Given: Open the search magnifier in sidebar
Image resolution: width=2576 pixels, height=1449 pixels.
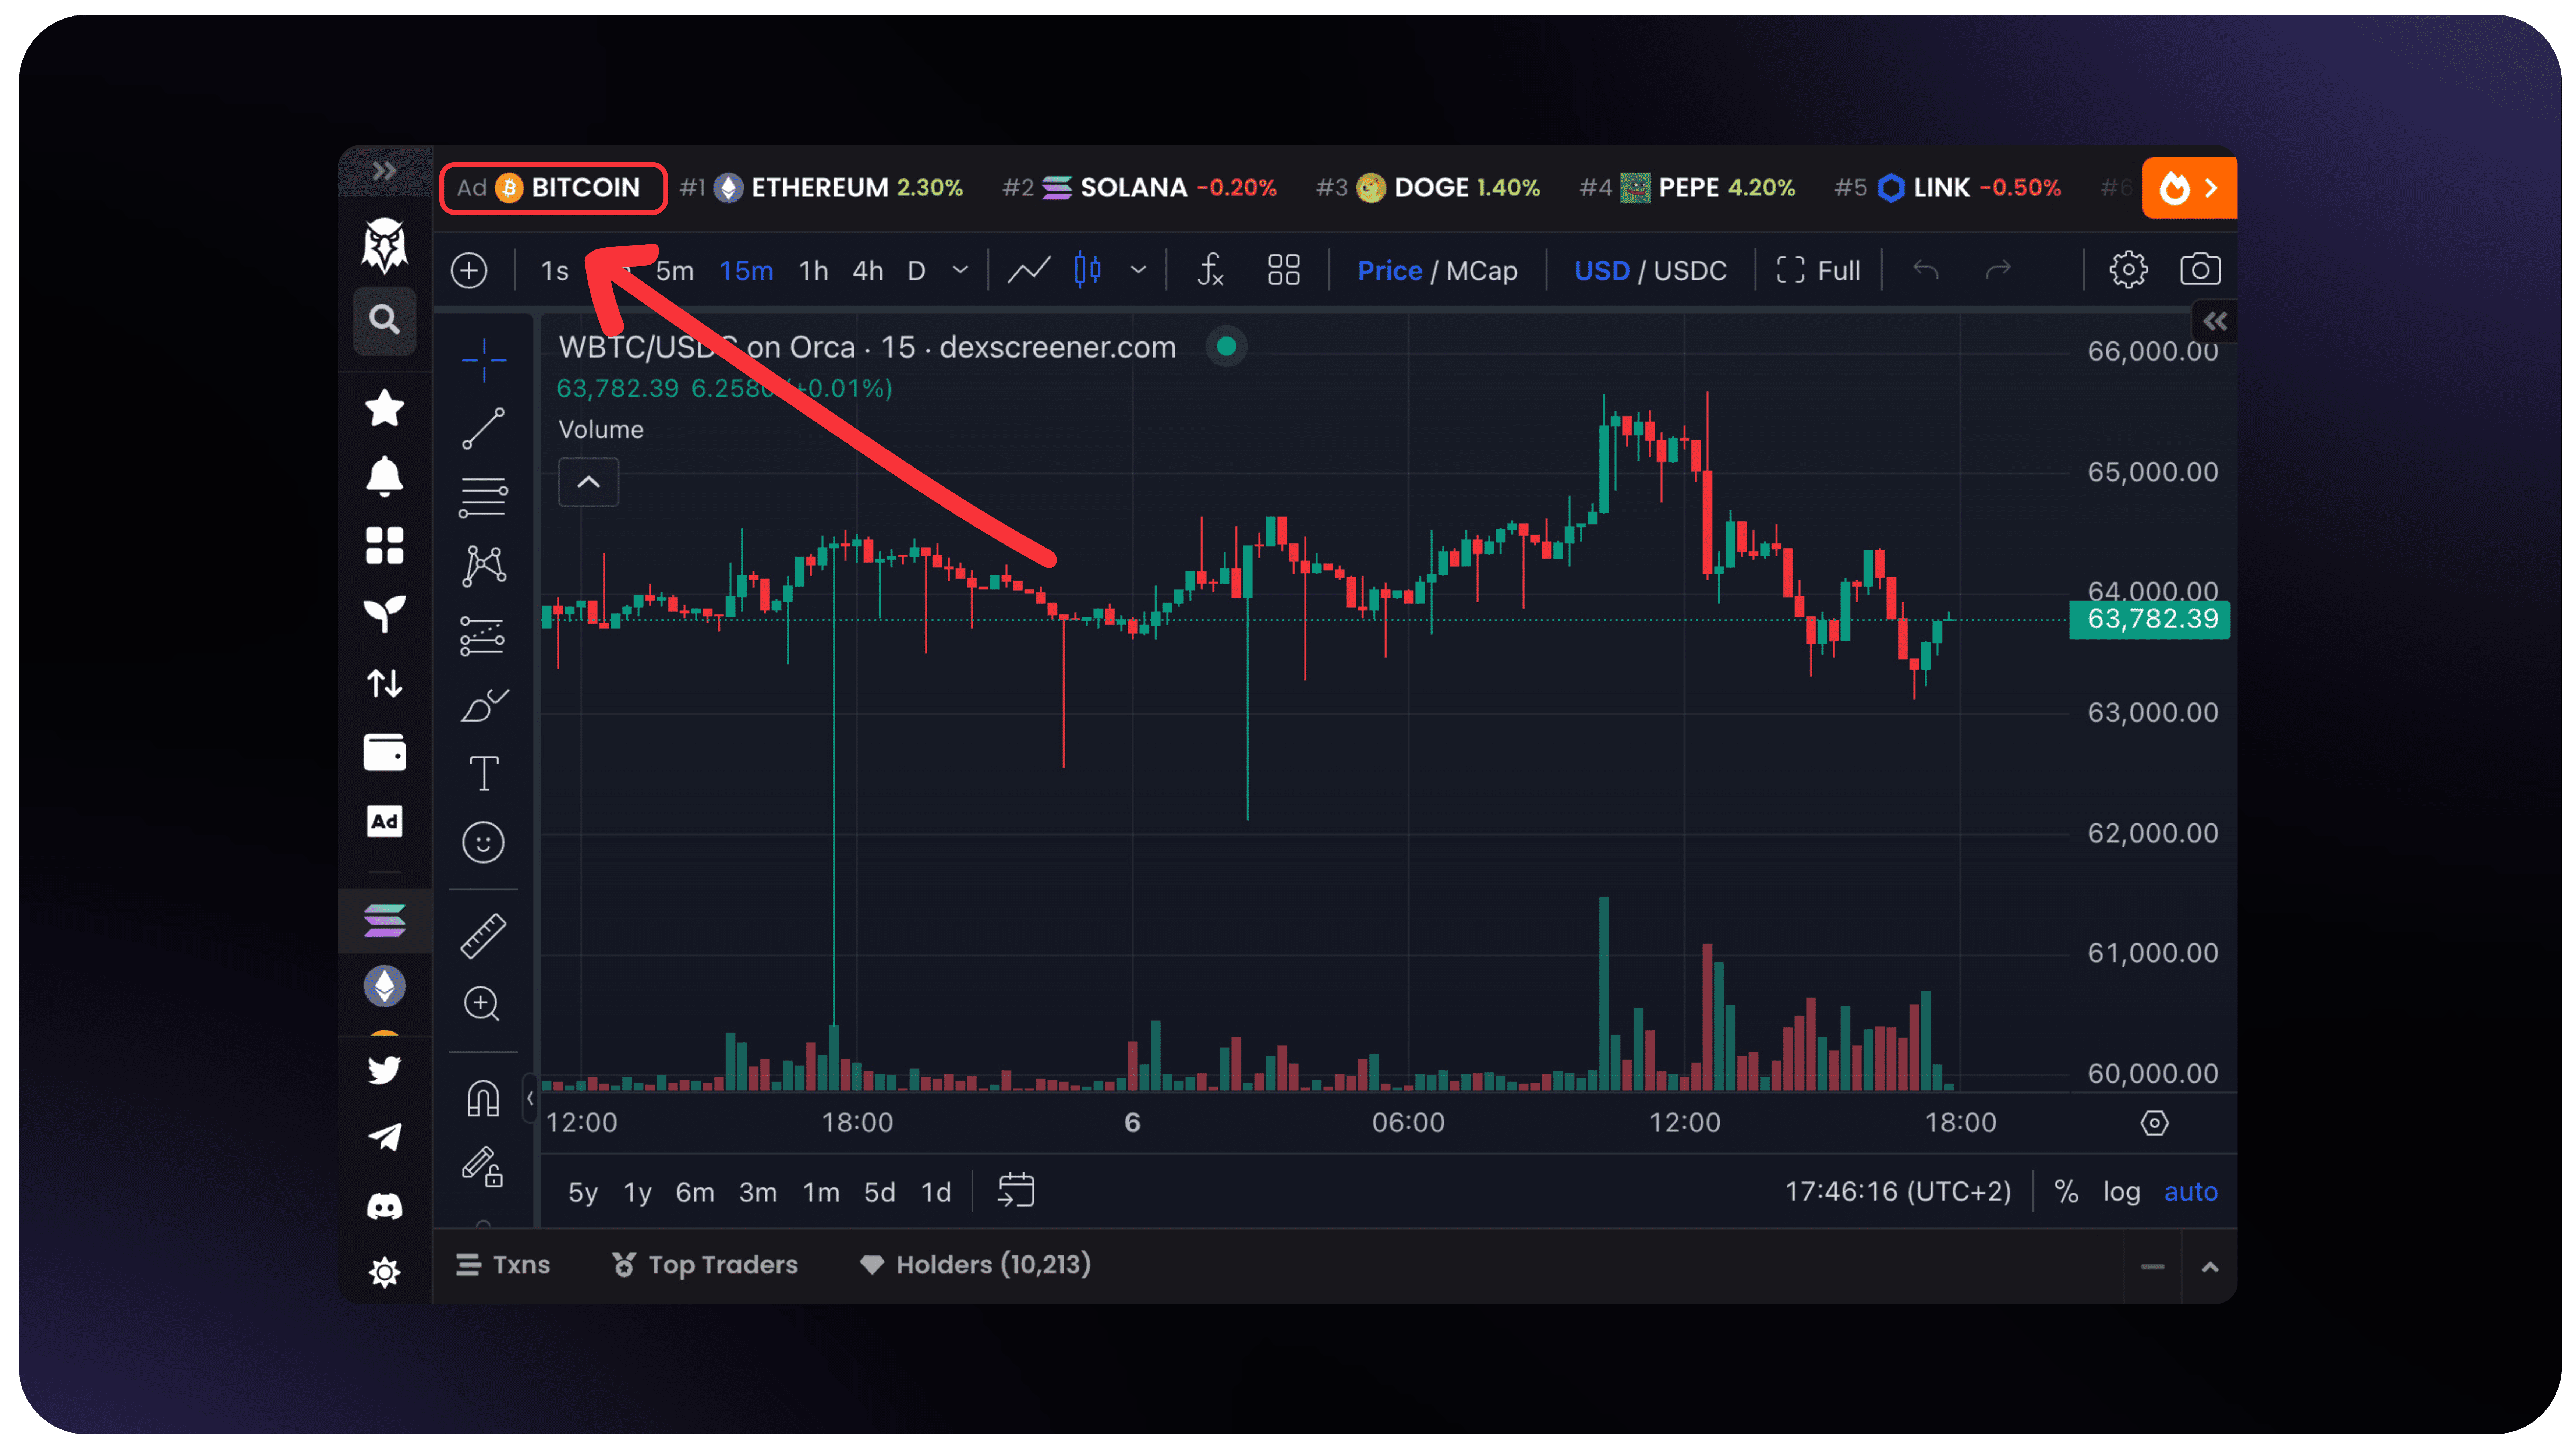Looking at the screenshot, I should (x=384, y=320).
